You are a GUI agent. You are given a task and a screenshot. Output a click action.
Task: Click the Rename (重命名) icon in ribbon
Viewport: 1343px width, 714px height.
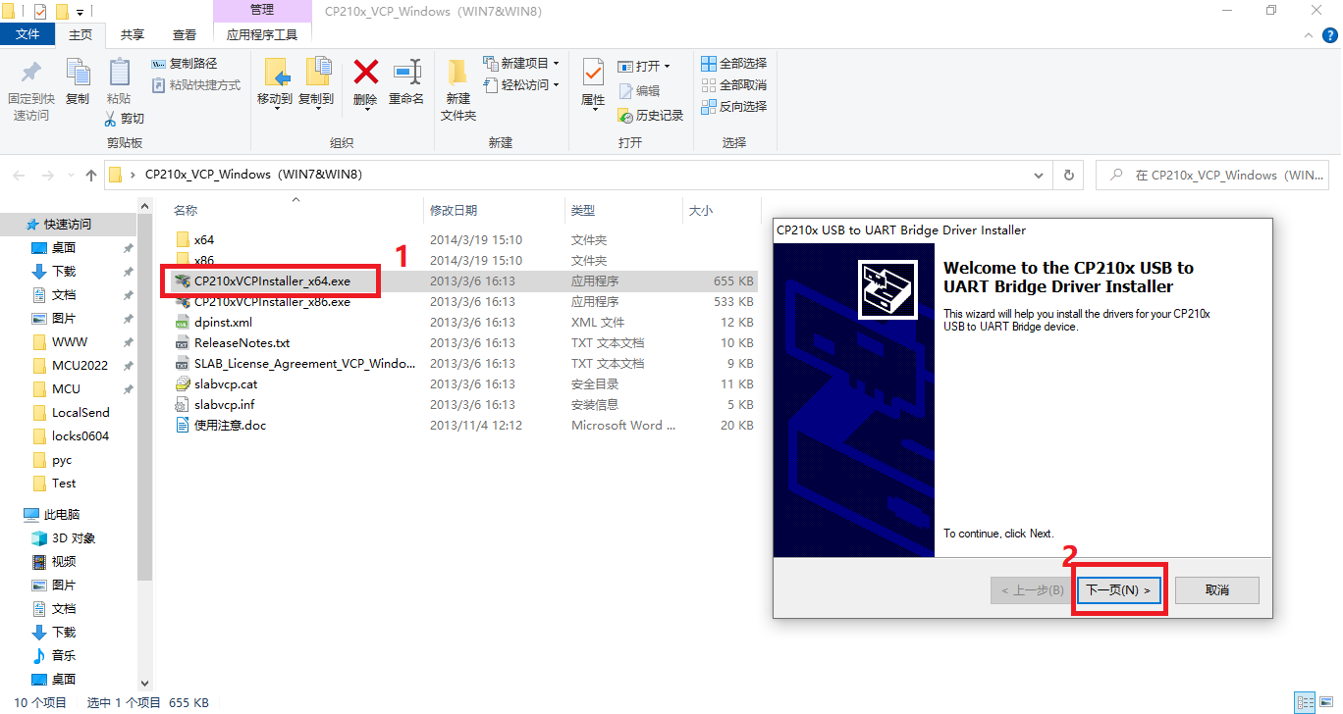coord(405,75)
